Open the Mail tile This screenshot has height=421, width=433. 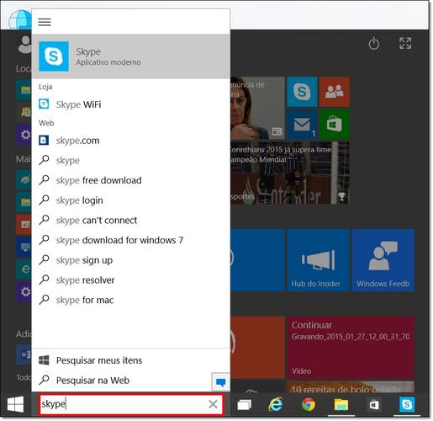(302, 124)
